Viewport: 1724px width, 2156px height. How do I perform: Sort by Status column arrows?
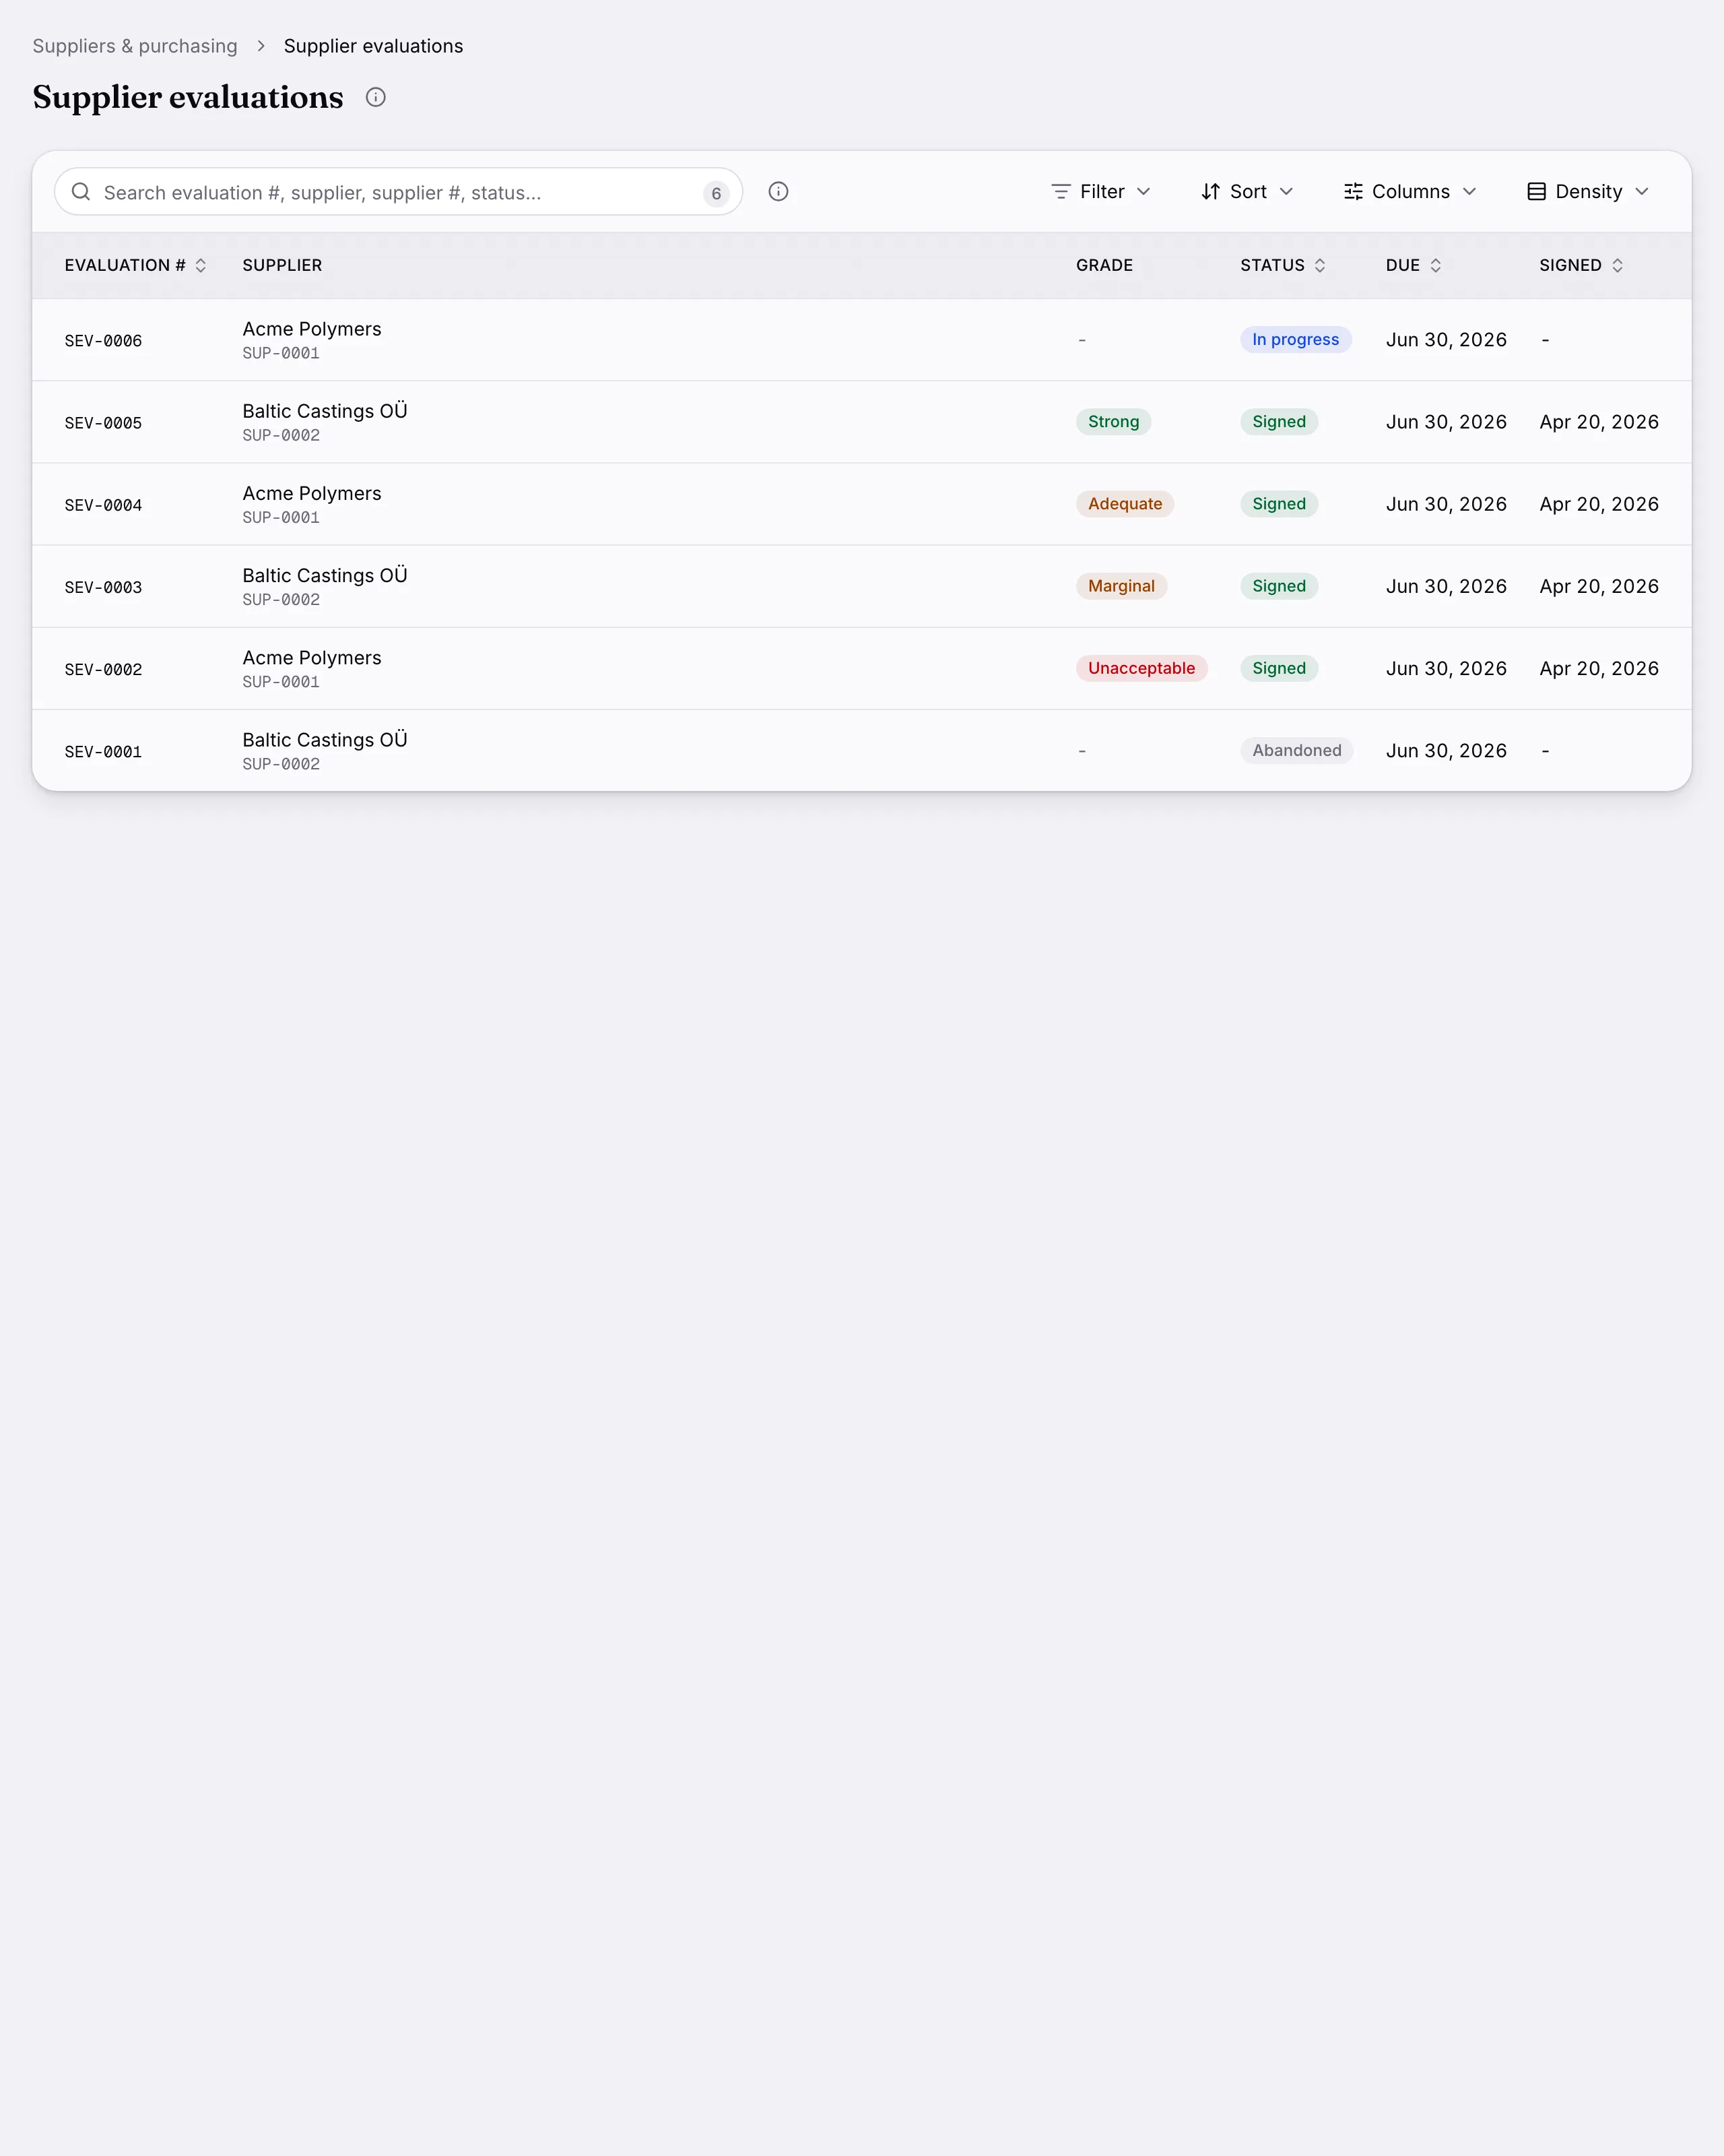(x=1320, y=265)
